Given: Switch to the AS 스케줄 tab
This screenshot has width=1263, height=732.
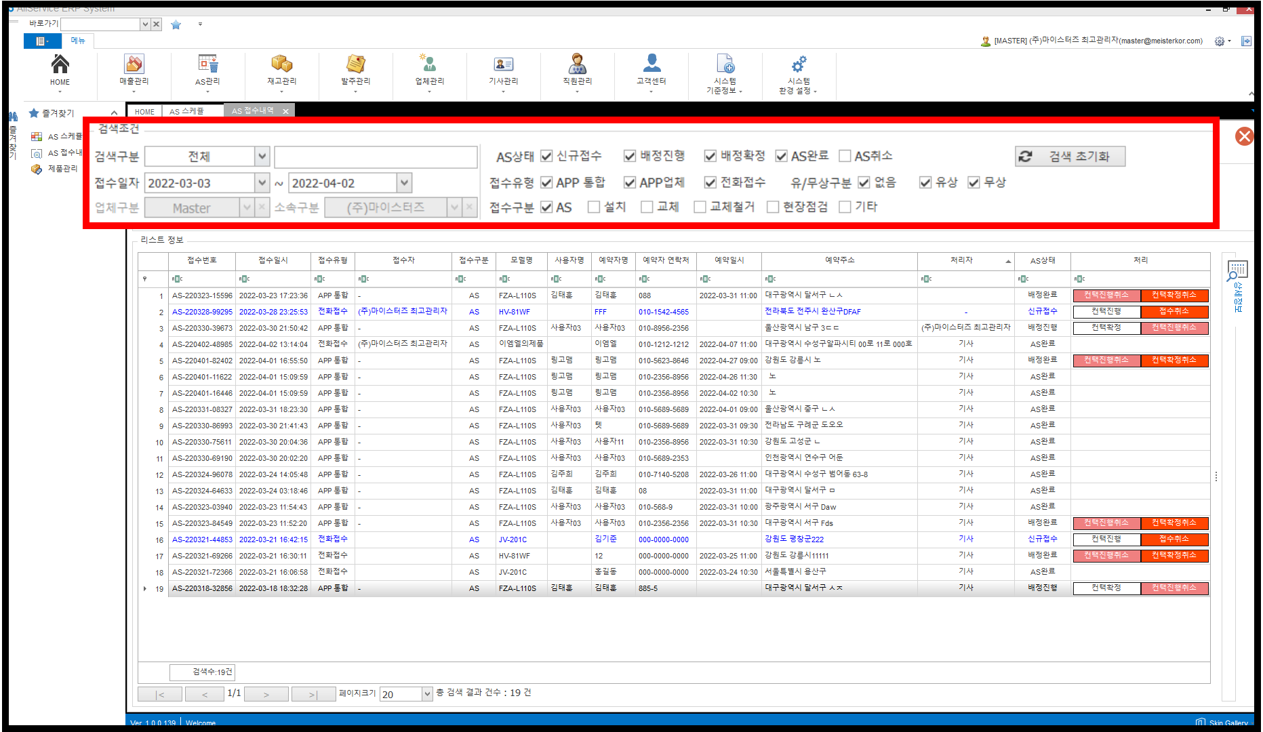Looking at the screenshot, I should 186,111.
